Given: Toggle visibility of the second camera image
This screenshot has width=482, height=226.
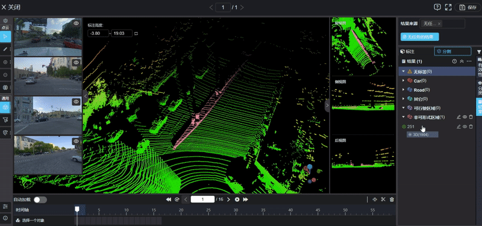Looking at the screenshot, I should [x=76, y=63].
